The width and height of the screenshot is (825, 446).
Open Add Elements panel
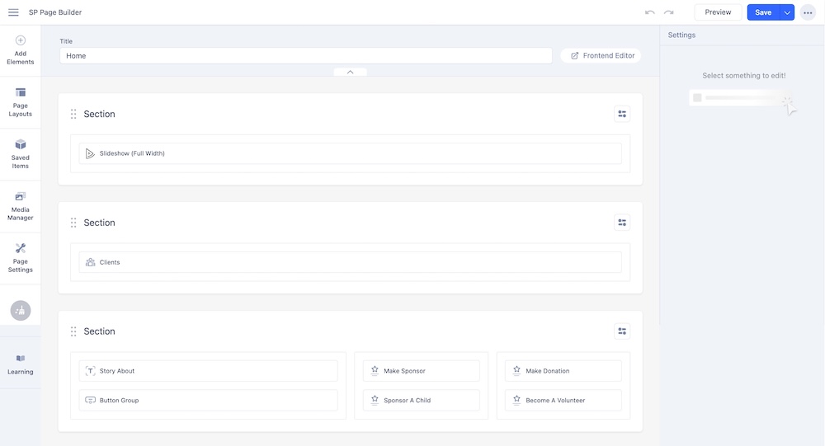20,49
